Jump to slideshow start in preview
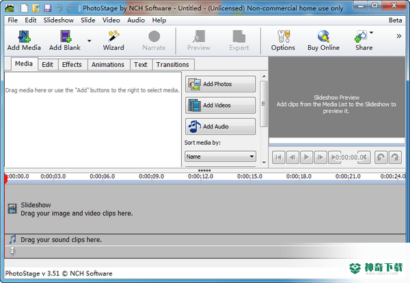 pos(279,157)
